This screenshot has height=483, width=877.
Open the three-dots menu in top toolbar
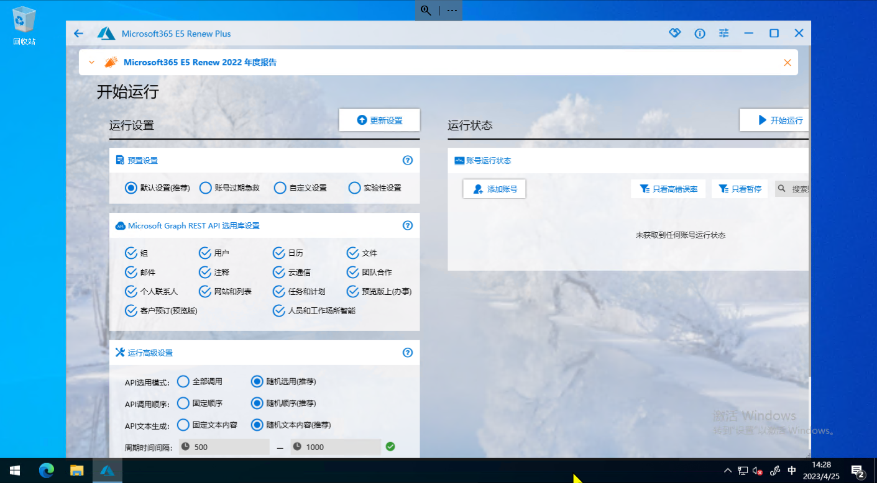pos(452,10)
